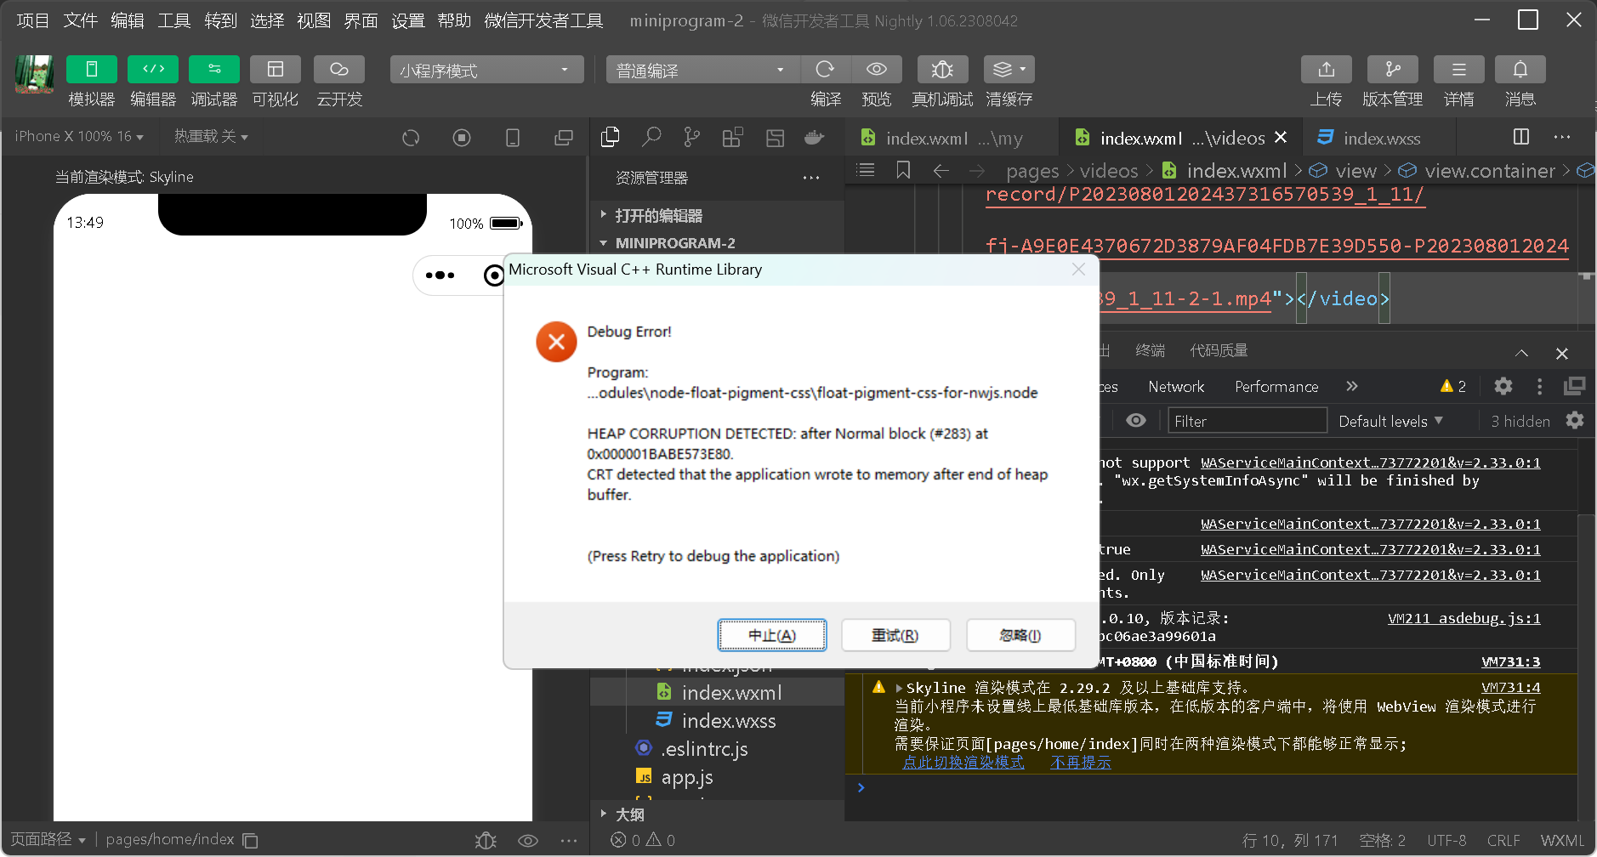The width and height of the screenshot is (1597, 857).
Task: Open the explorer files icon in sidebar
Action: pos(610,137)
